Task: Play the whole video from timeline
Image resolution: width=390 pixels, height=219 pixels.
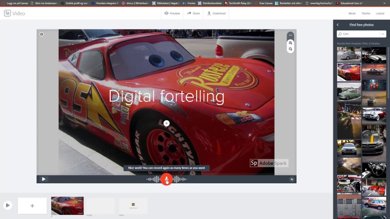Action: click(x=8, y=206)
